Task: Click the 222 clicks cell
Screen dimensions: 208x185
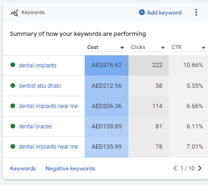Action: coord(149,66)
